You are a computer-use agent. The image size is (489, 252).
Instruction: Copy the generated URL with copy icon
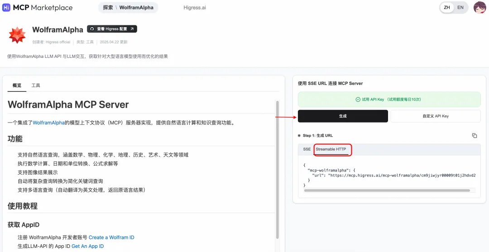[x=475, y=135]
